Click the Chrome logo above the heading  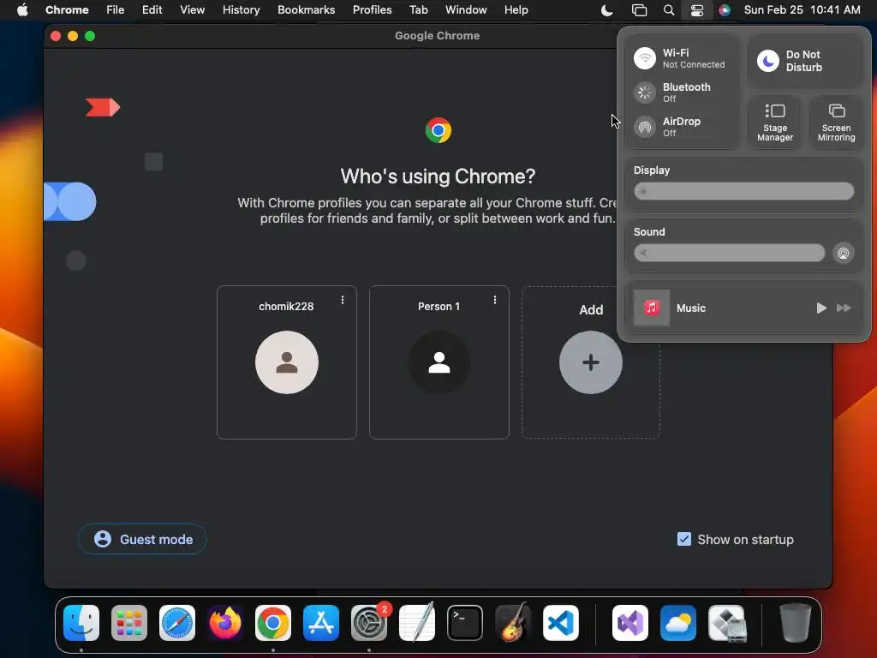coord(438,130)
